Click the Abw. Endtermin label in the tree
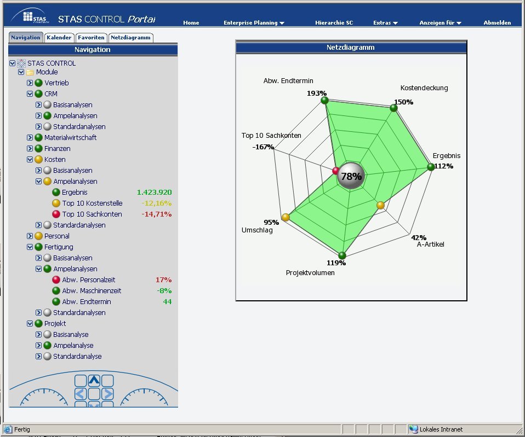 [x=87, y=302]
